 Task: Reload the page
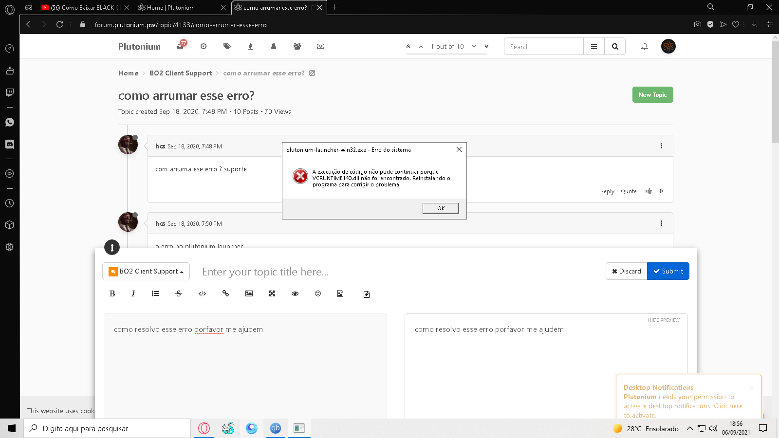pyautogui.click(x=60, y=24)
